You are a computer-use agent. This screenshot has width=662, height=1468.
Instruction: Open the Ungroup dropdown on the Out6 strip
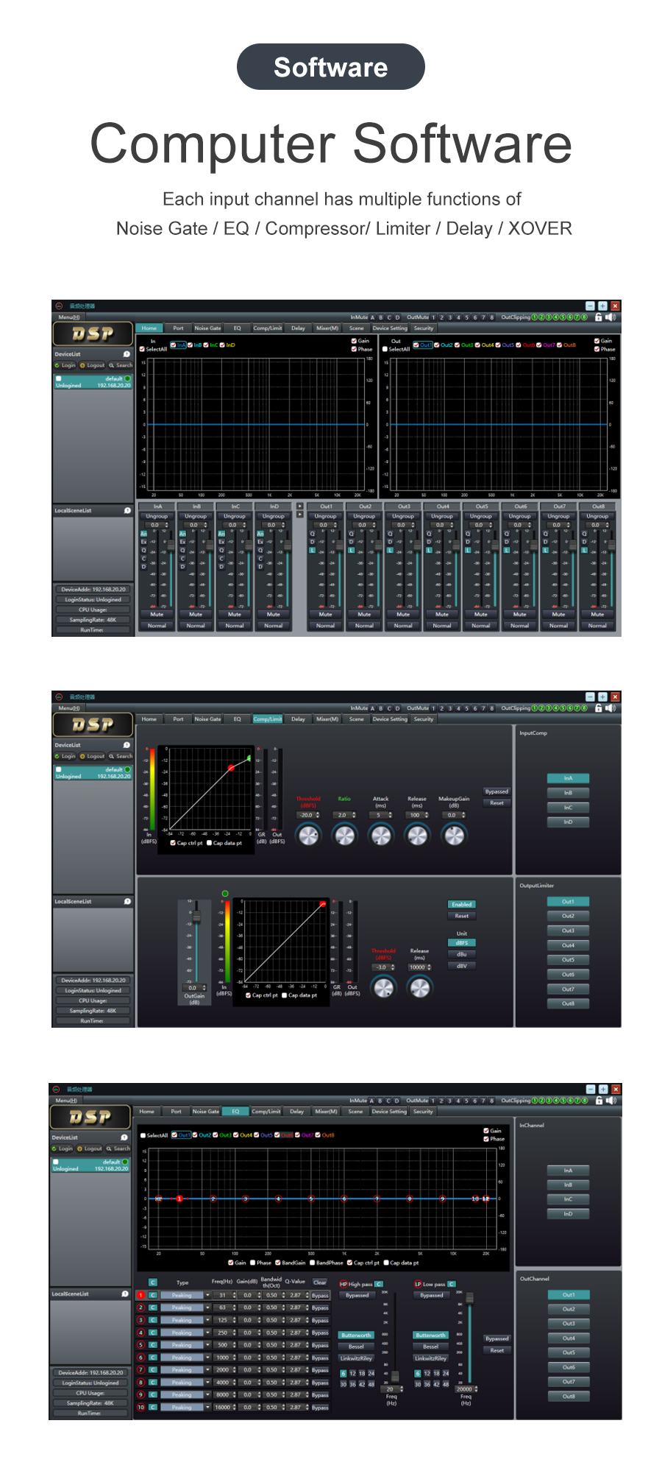pos(520,516)
